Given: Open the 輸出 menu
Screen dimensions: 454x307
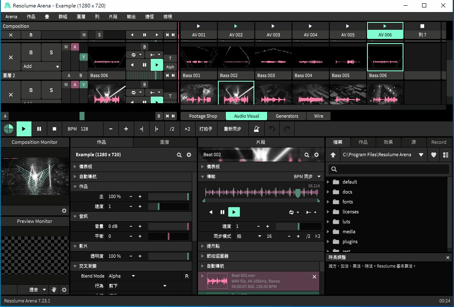Looking at the screenshot, I should (131, 17).
